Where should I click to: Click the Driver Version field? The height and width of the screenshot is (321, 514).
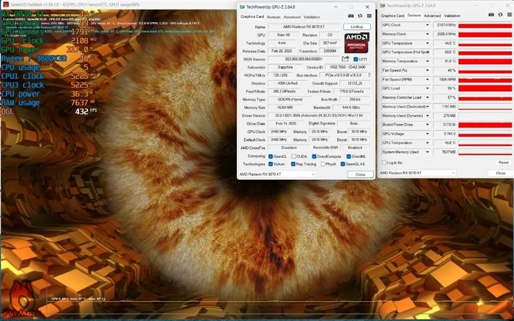point(319,116)
